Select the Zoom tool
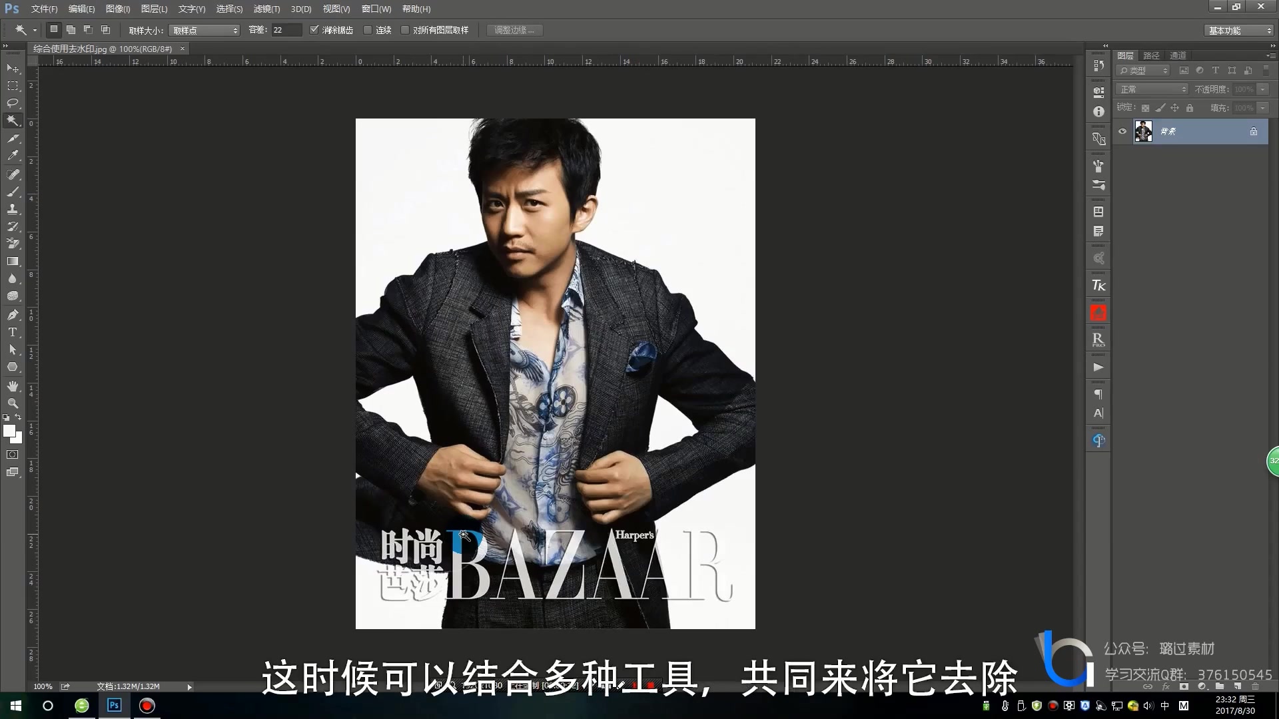Viewport: 1279px width, 719px height. coord(13,403)
